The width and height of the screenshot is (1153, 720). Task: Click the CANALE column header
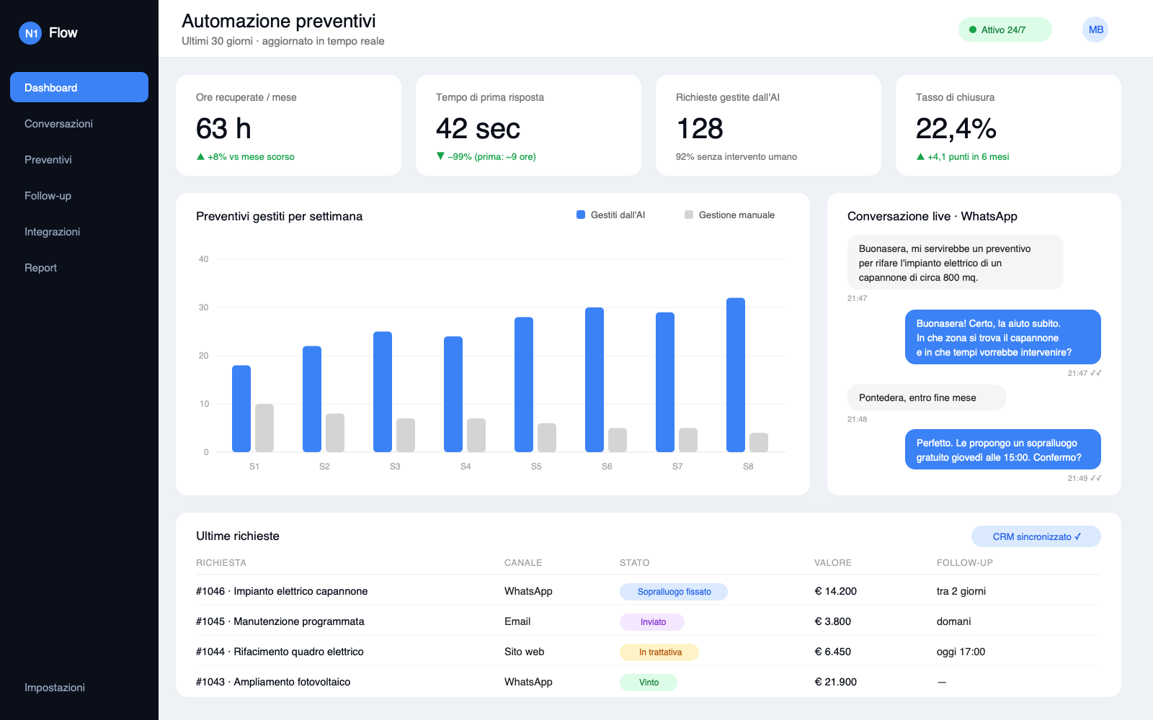[523, 563]
